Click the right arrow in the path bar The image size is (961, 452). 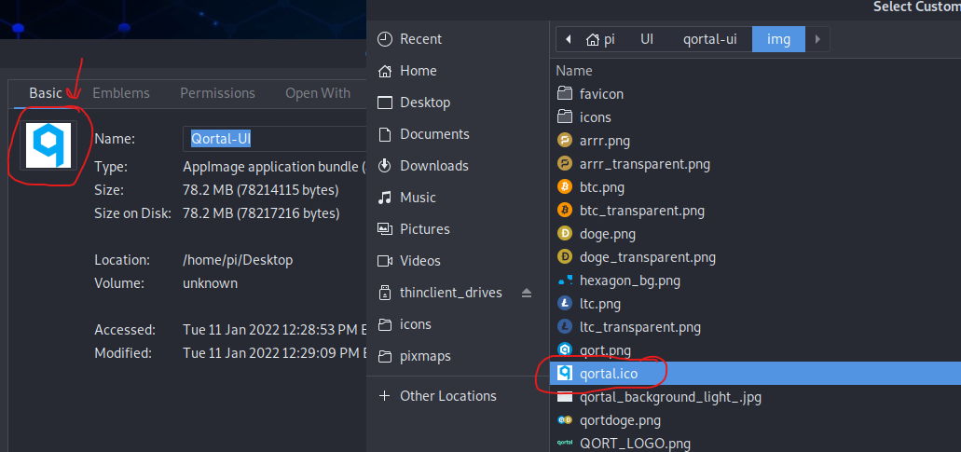pos(817,40)
